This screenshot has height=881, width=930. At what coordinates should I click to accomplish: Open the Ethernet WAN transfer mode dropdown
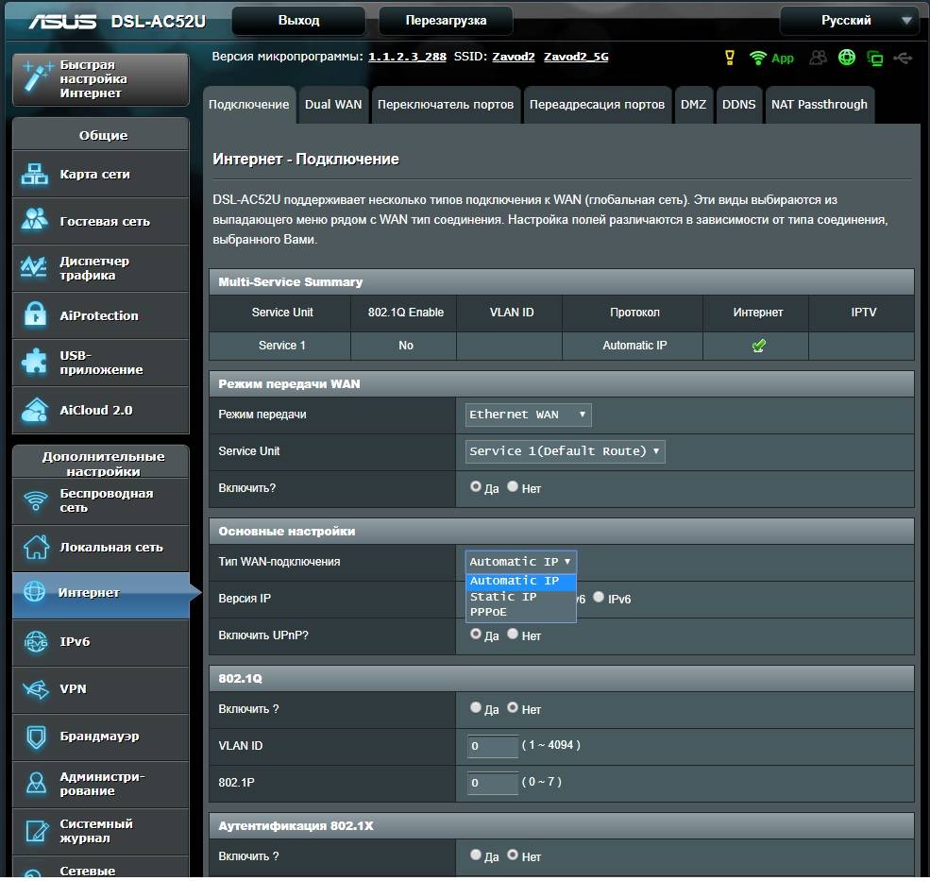tap(528, 415)
